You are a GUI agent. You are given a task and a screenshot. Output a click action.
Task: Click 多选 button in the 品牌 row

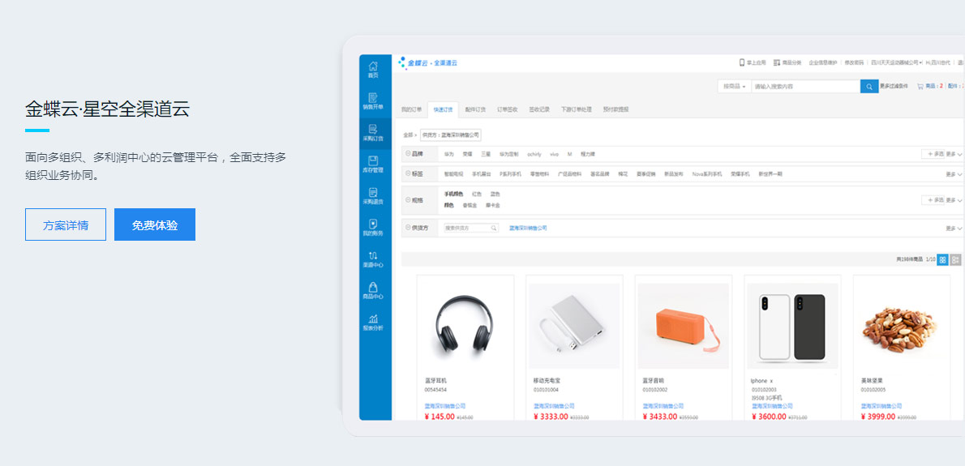pyautogui.click(x=933, y=154)
